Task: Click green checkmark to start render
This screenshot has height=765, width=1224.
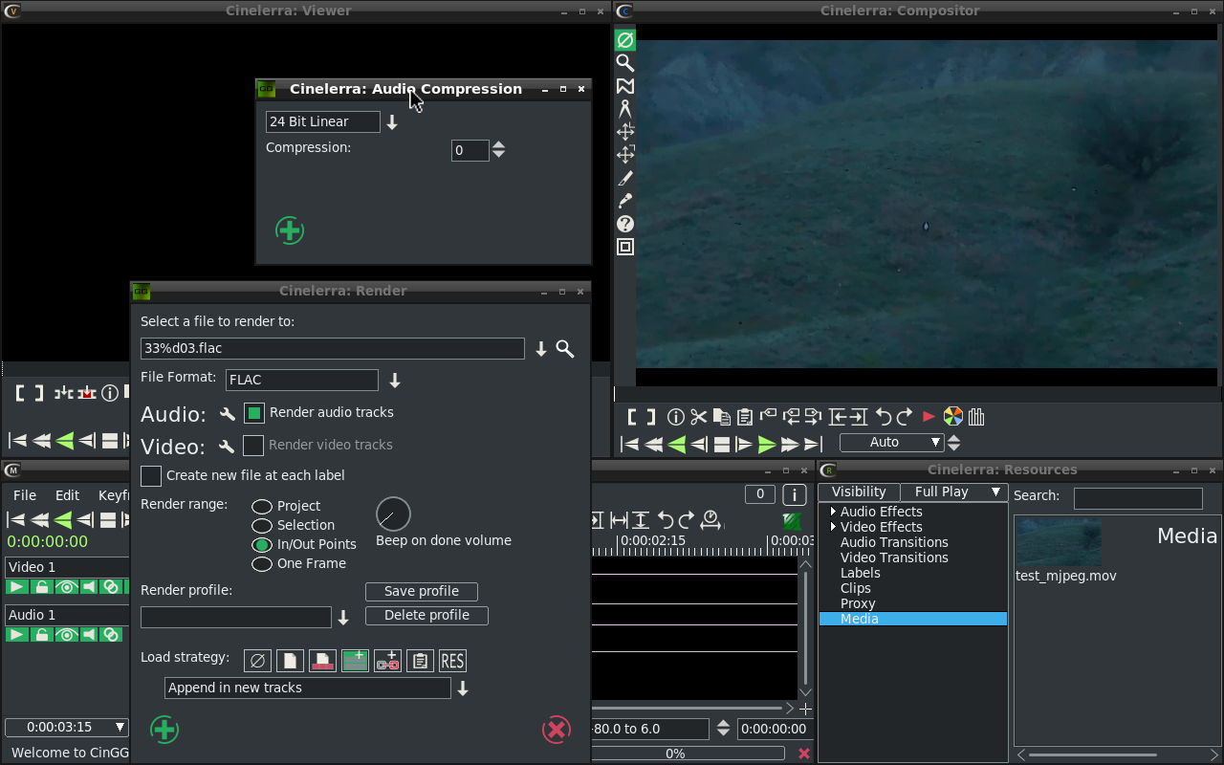Action: 164,730
